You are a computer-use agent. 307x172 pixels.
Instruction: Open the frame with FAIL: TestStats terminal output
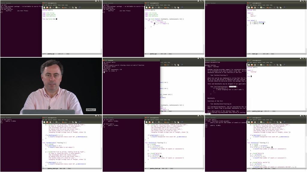point(256,143)
